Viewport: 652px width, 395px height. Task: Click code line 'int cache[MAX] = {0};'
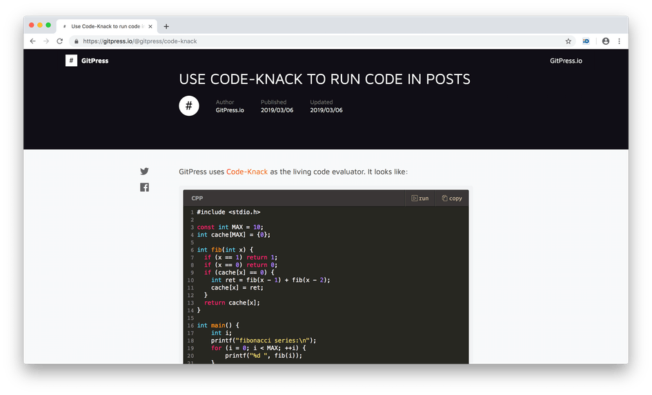pyautogui.click(x=233, y=234)
